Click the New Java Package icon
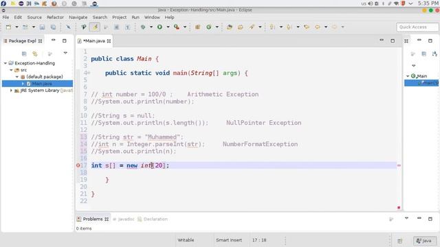Screen dimensions: 440x247 [197, 27]
